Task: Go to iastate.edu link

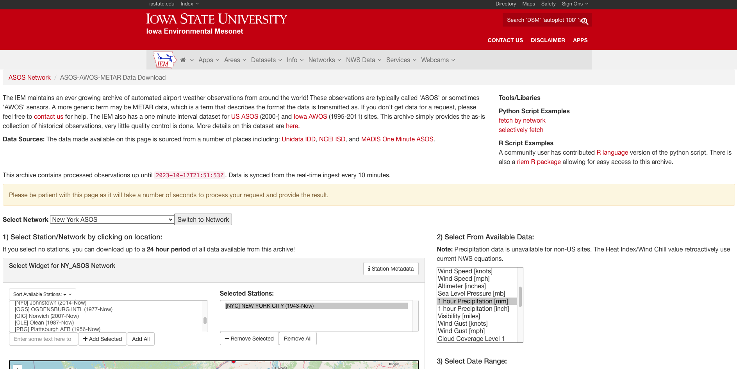Action: (x=162, y=4)
